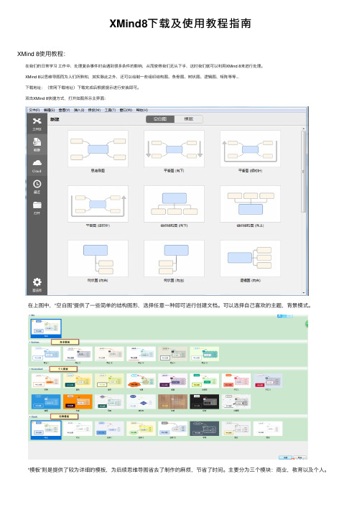This screenshot has height=512, width=362.
Task: Open the 编辑(E) menu
Action: tap(49, 110)
